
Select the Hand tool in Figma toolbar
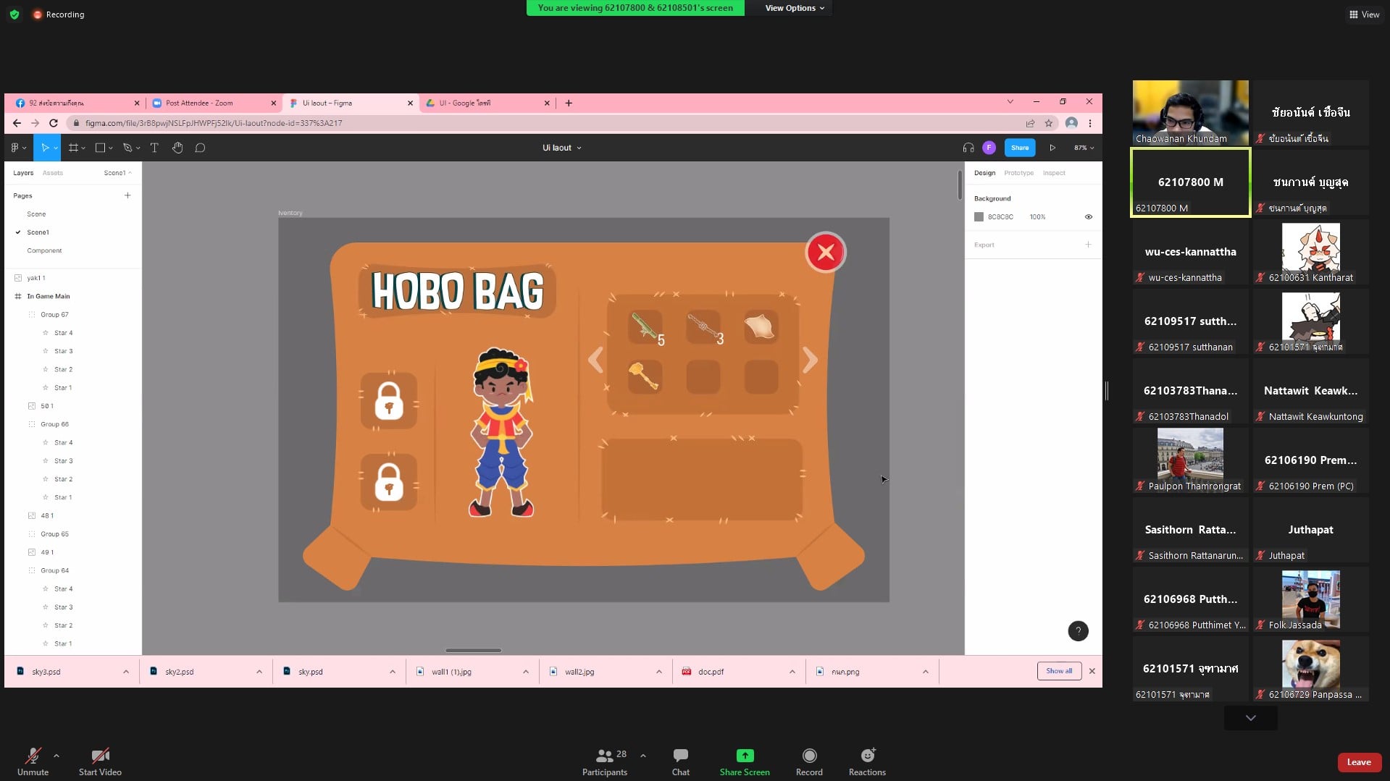tap(177, 148)
